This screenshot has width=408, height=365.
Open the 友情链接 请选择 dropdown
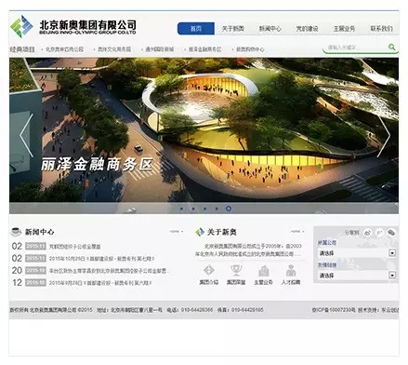pyautogui.click(x=357, y=275)
